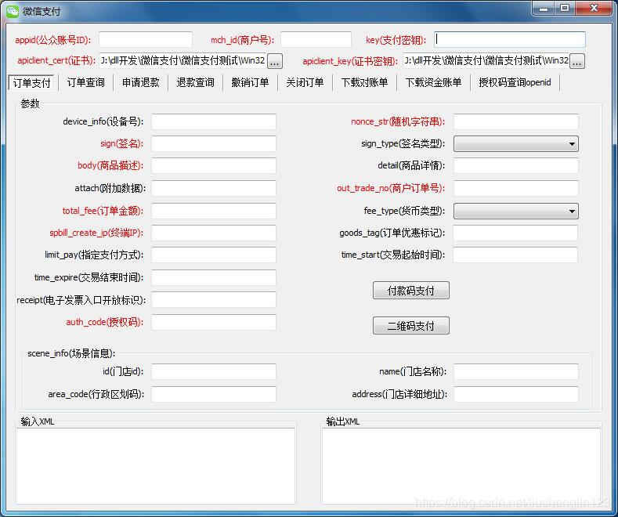The height and width of the screenshot is (517, 618).
Task: Click the sign (签名) input field
Action: pyautogui.click(x=214, y=144)
